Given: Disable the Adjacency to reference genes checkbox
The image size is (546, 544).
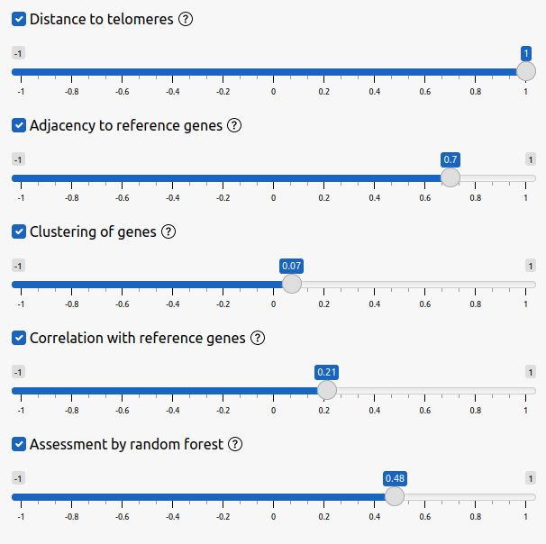Looking at the screenshot, I should pos(19,125).
